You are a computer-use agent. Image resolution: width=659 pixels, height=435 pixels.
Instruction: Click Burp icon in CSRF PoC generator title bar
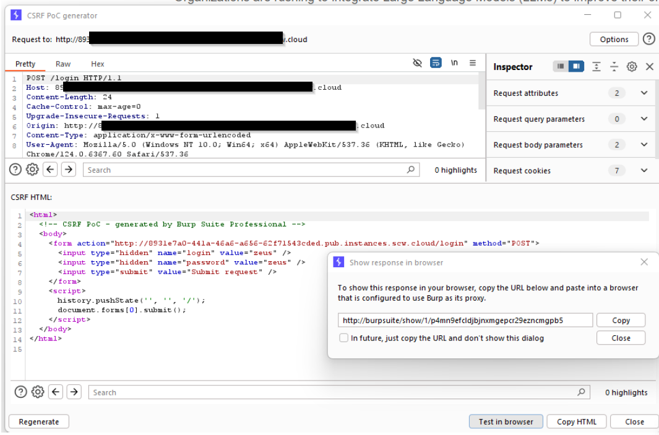16,15
